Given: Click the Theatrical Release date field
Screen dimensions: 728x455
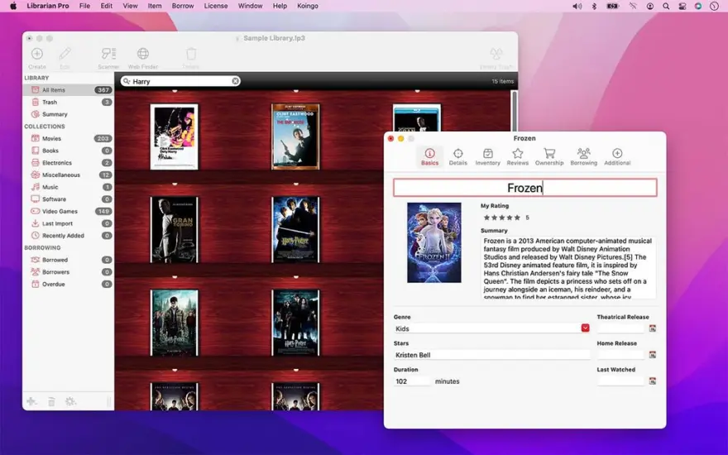Looking at the screenshot, I should pyautogui.click(x=621, y=328).
